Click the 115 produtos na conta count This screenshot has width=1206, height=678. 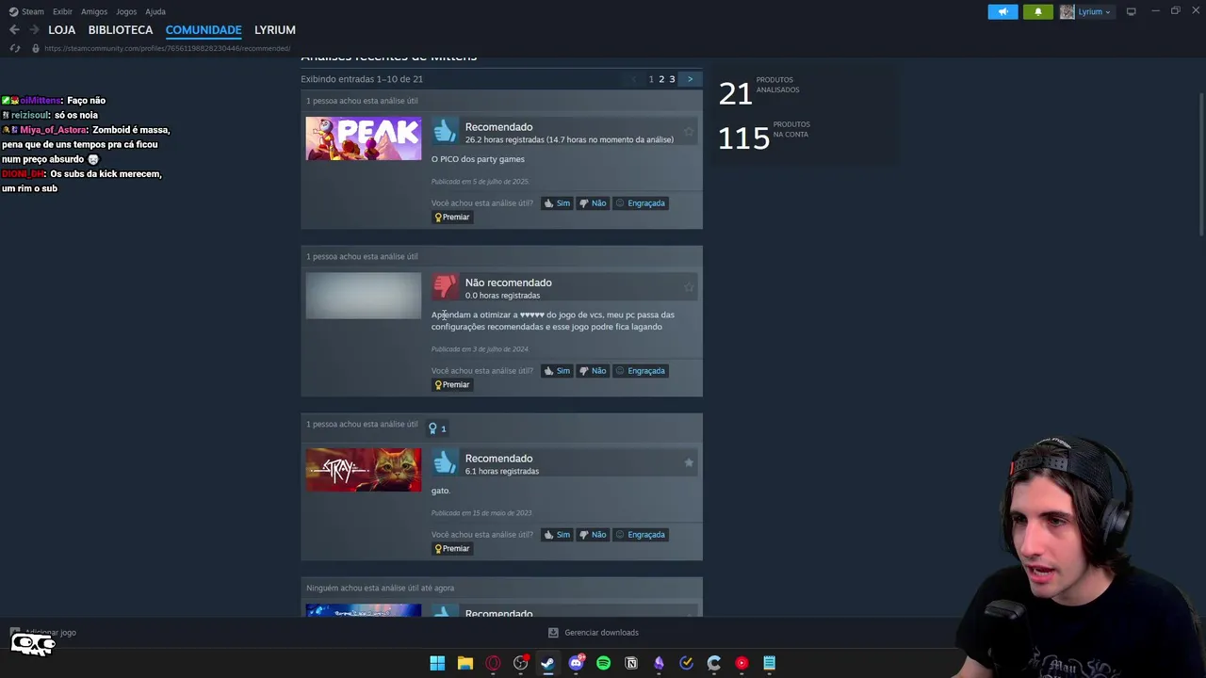(x=743, y=138)
